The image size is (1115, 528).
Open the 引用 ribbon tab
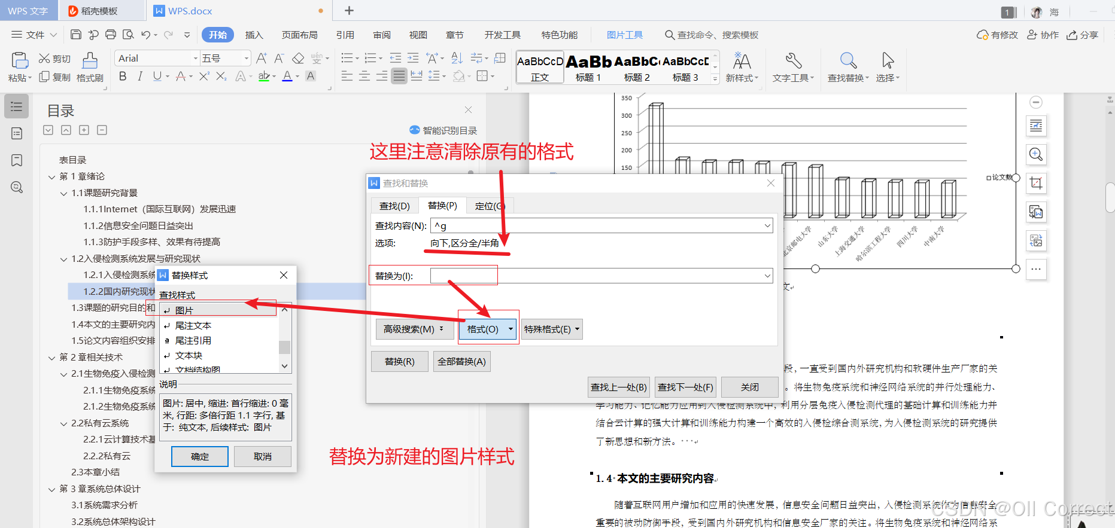click(x=345, y=35)
